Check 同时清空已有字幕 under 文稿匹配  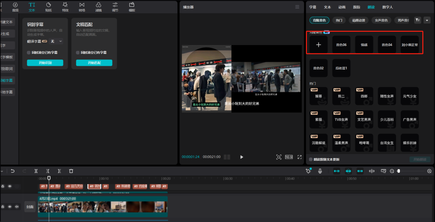pos(78,52)
